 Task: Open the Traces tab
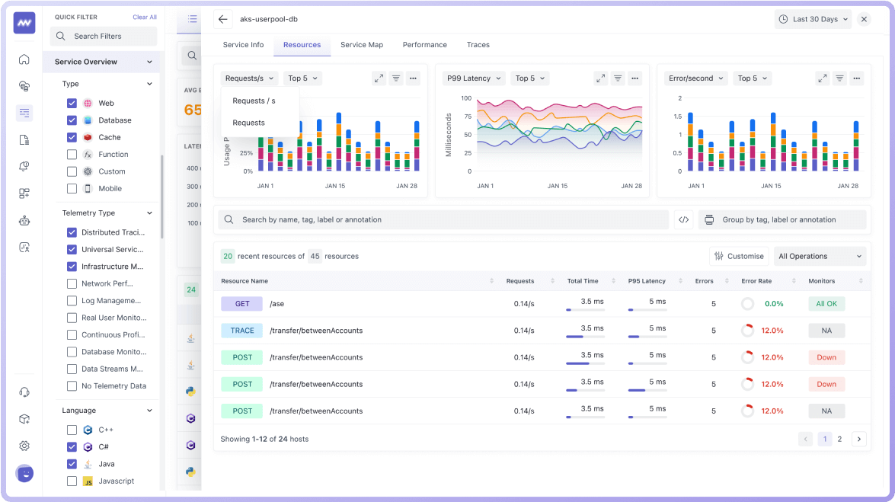point(478,45)
